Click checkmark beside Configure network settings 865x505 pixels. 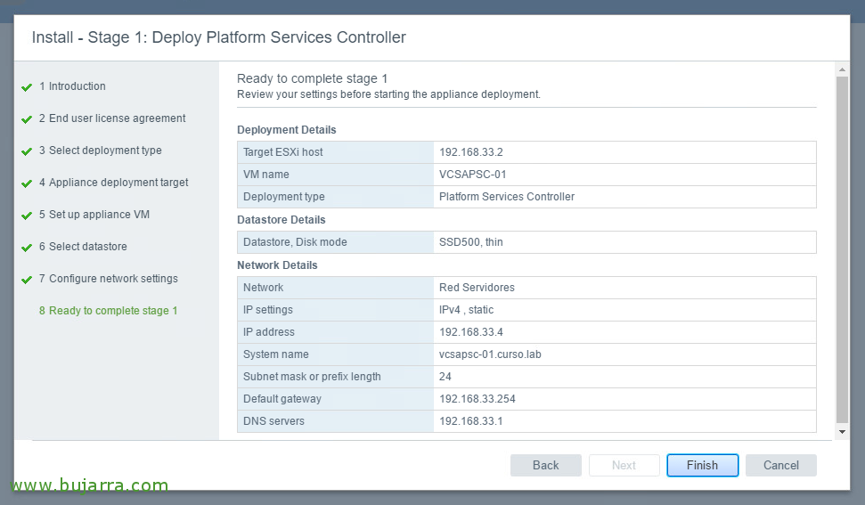point(27,280)
